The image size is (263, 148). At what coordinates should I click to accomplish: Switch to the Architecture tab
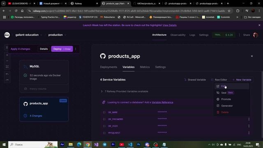[x=159, y=35]
